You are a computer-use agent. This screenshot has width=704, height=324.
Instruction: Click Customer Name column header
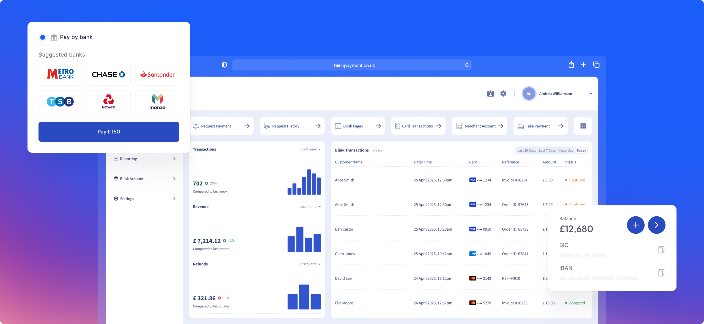tap(349, 162)
